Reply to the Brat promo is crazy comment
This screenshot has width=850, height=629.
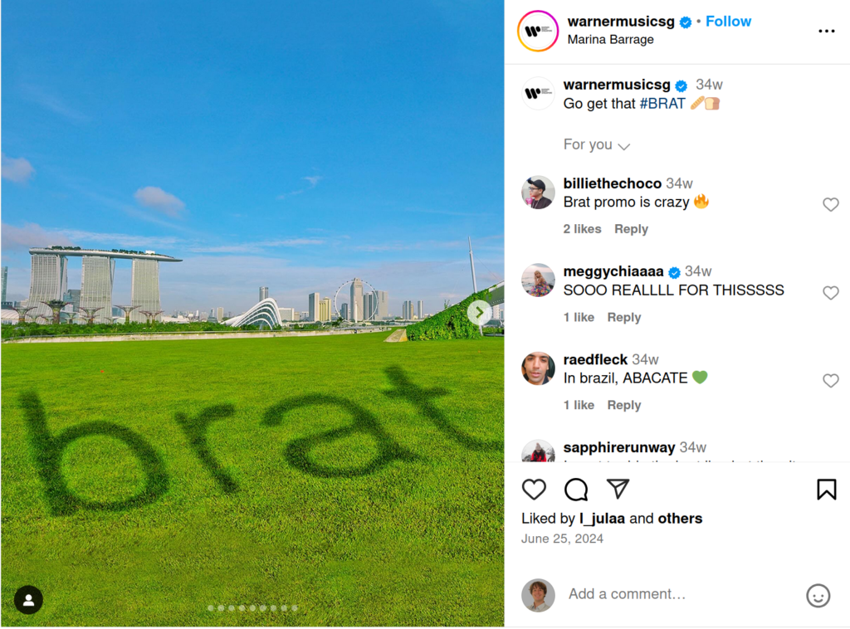[x=631, y=229]
